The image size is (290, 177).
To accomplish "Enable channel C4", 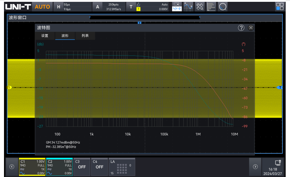I will pos(99,167).
